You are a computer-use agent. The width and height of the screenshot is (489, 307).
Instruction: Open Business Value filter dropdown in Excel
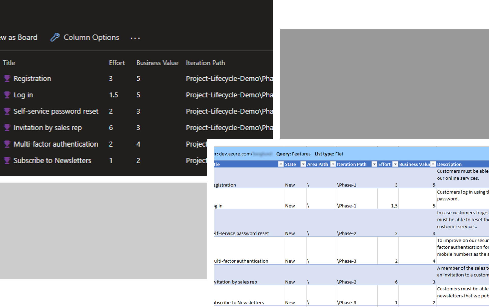point(433,164)
